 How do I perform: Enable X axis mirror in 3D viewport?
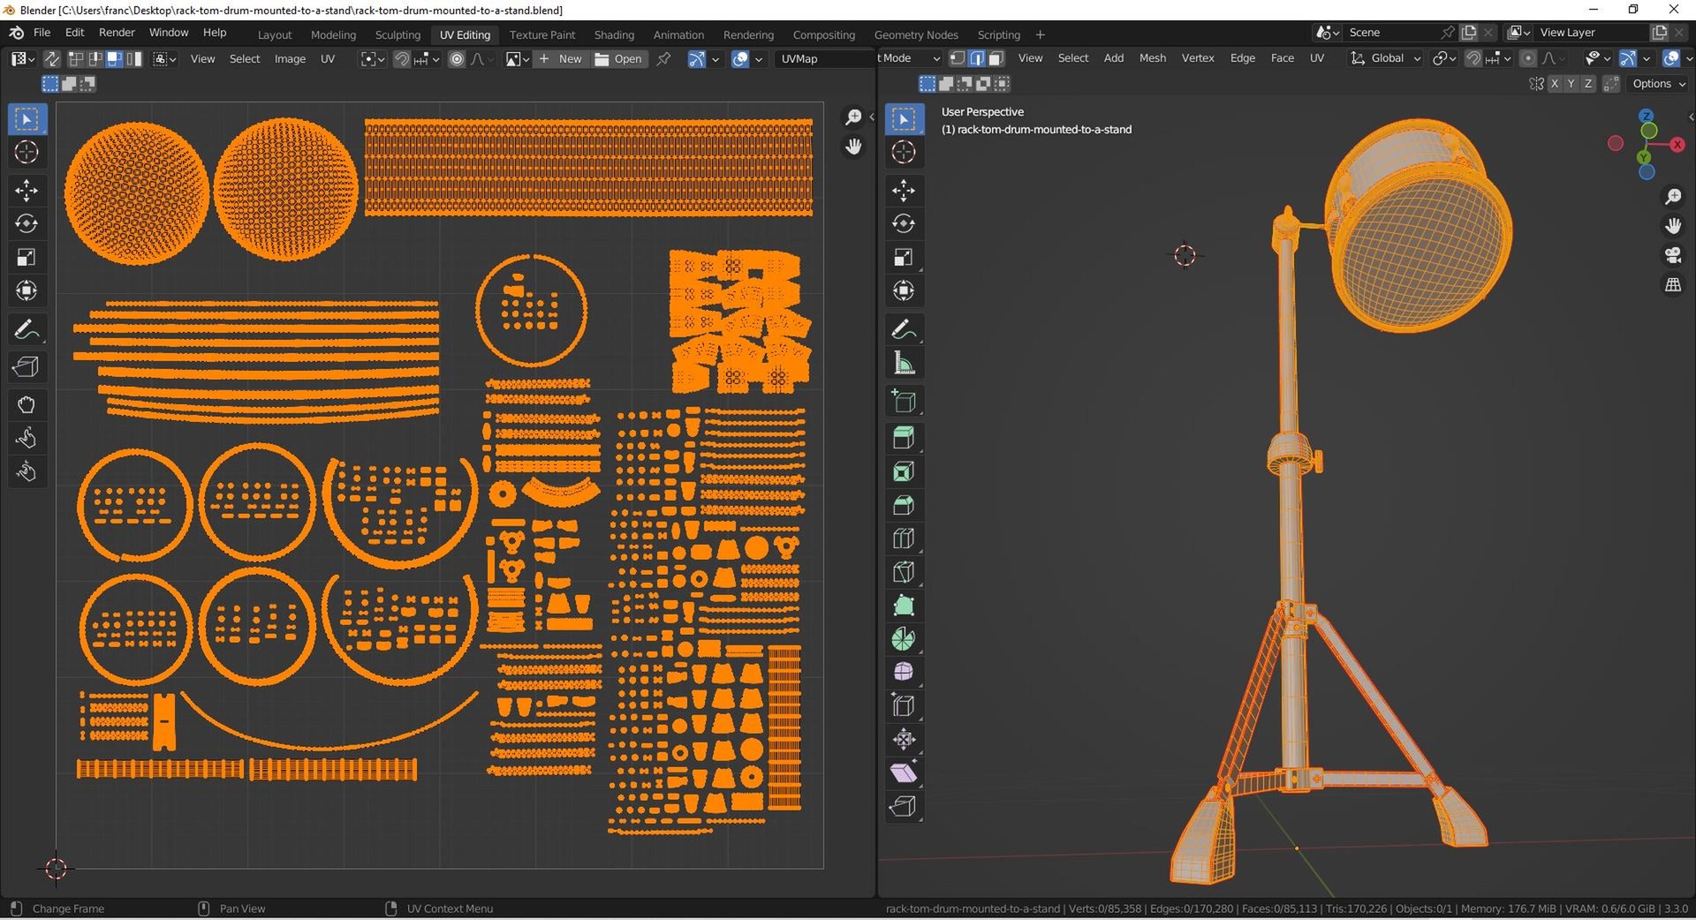pos(1555,84)
